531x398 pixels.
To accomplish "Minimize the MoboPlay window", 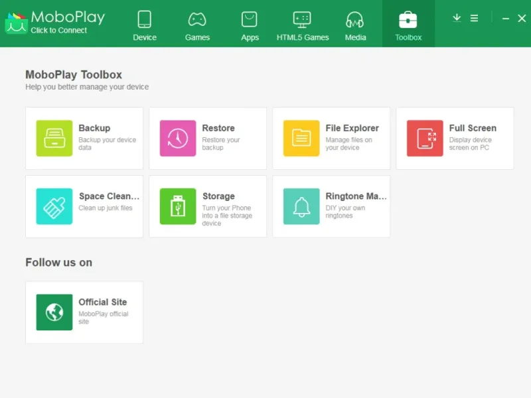I will (x=506, y=19).
